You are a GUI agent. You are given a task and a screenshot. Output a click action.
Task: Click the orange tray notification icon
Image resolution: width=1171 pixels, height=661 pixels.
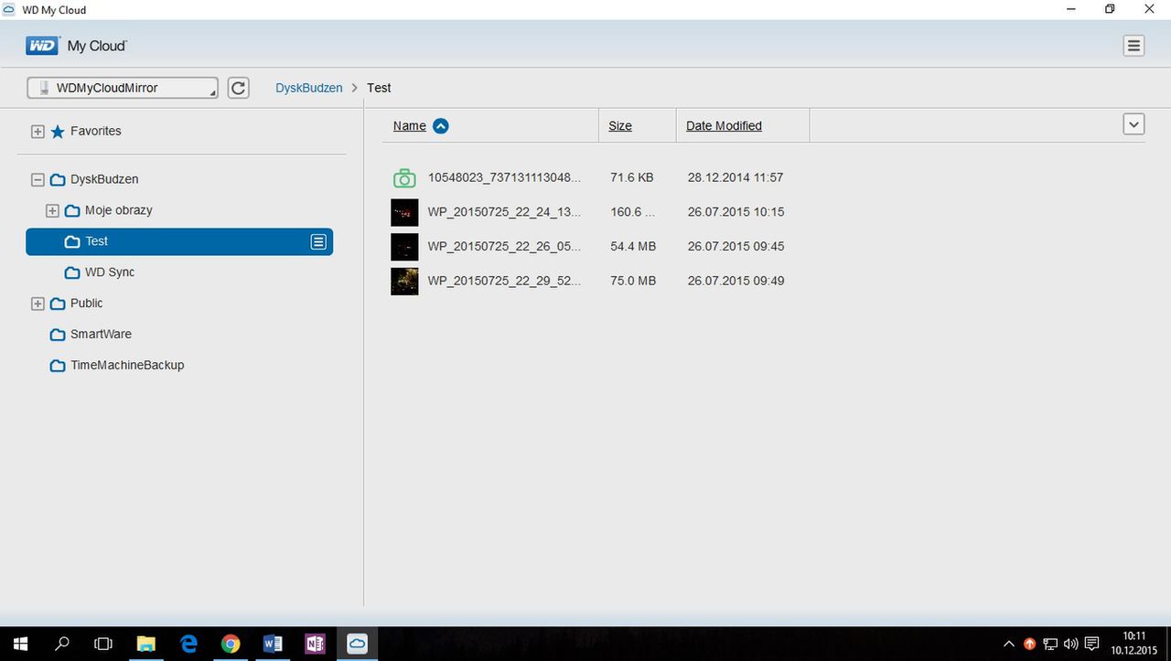tap(1029, 644)
